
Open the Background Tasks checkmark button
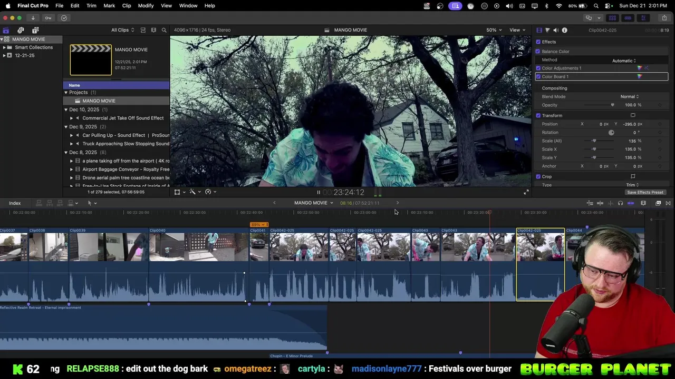(x=64, y=18)
